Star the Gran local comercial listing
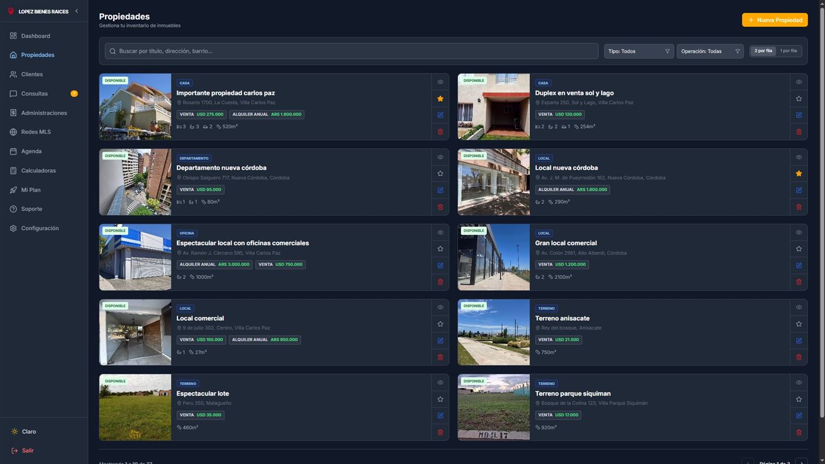The width and height of the screenshot is (825, 464). [x=798, y=249]
